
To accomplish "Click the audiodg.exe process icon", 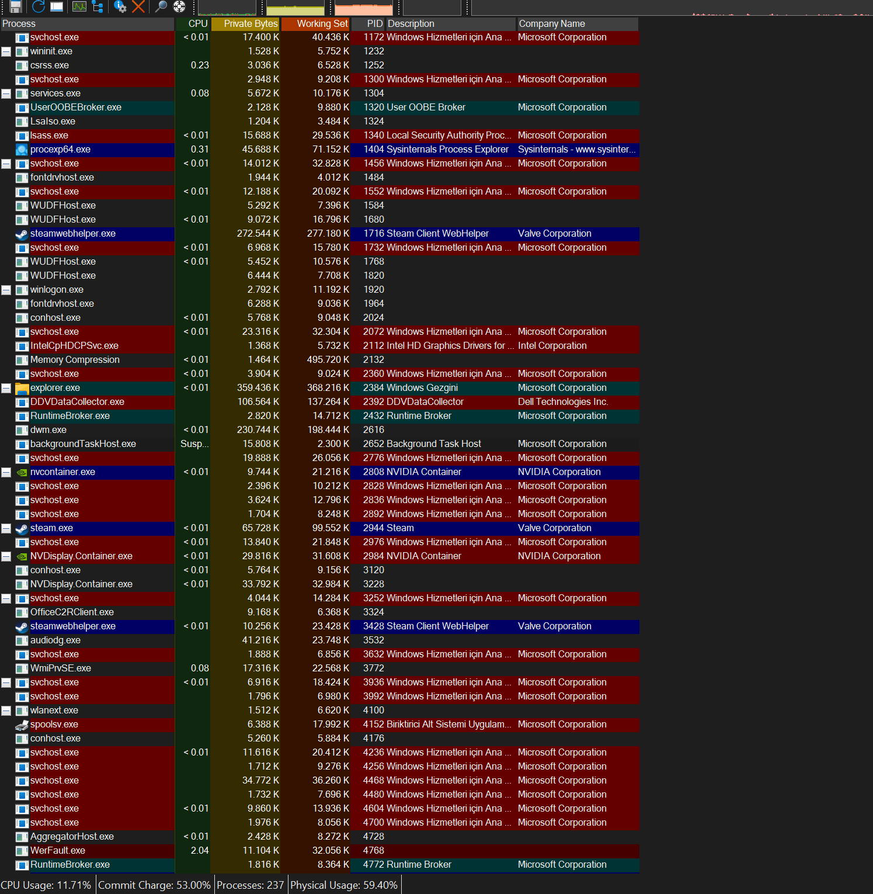I will point(22,640).
